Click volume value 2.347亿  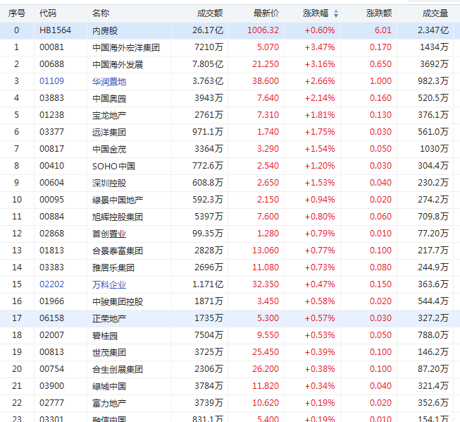(x=433, y=30)
